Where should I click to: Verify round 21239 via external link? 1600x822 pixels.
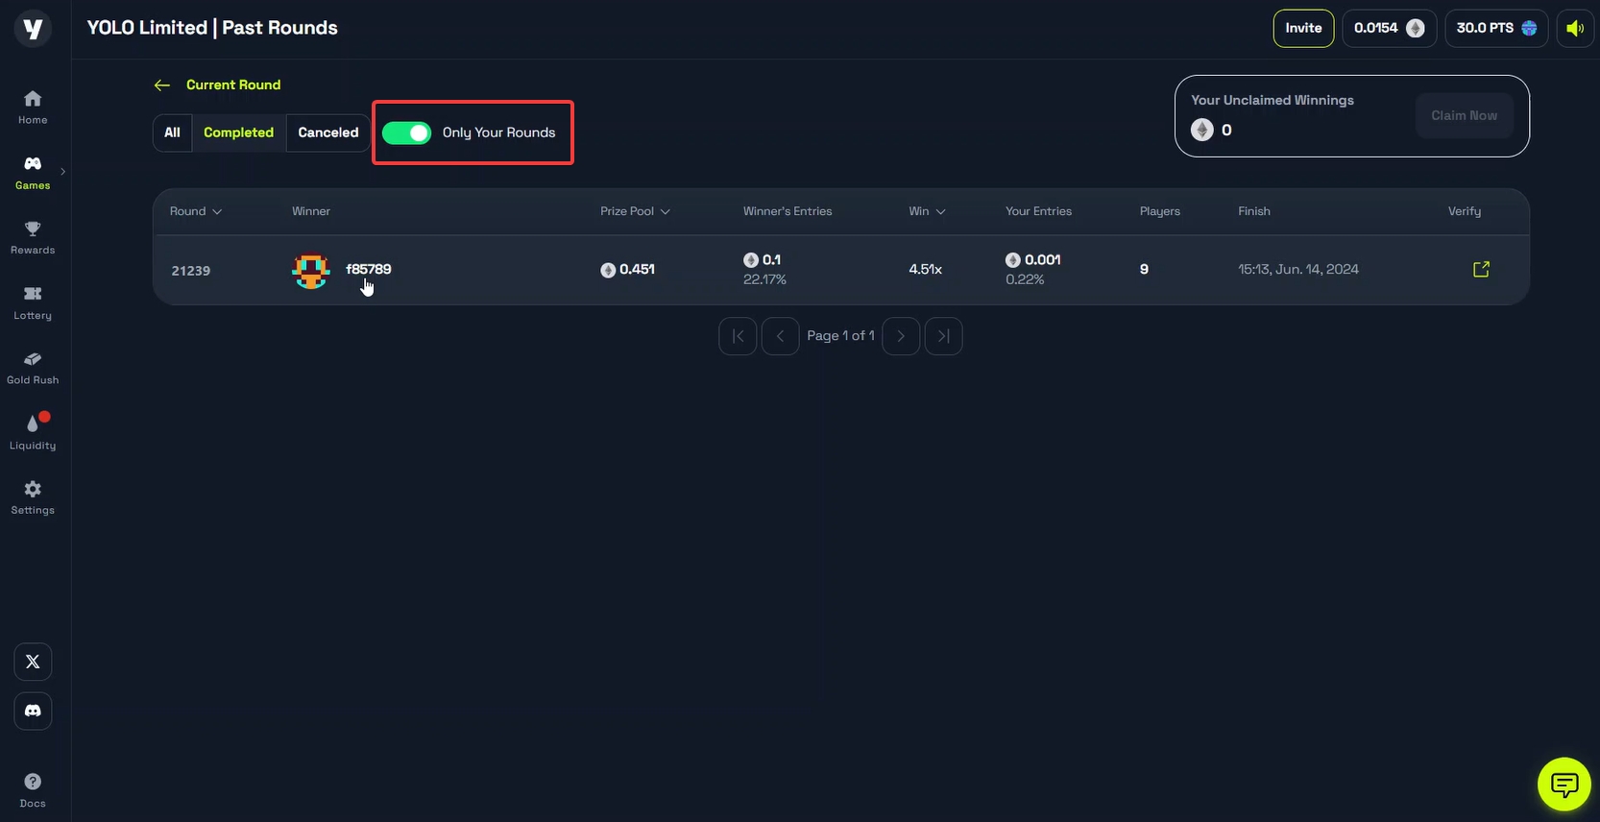[1481, 269]
